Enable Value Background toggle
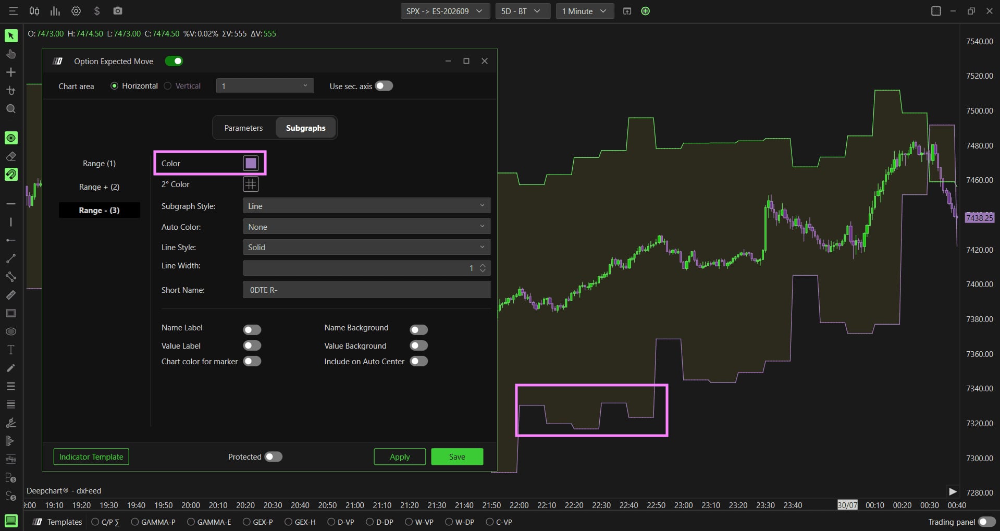 point(419,345)
